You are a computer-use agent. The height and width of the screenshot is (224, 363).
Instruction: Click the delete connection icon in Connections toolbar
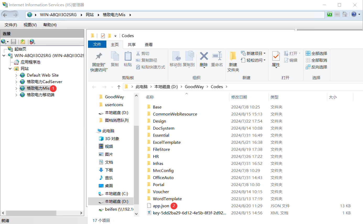click(x=32, y=42)
